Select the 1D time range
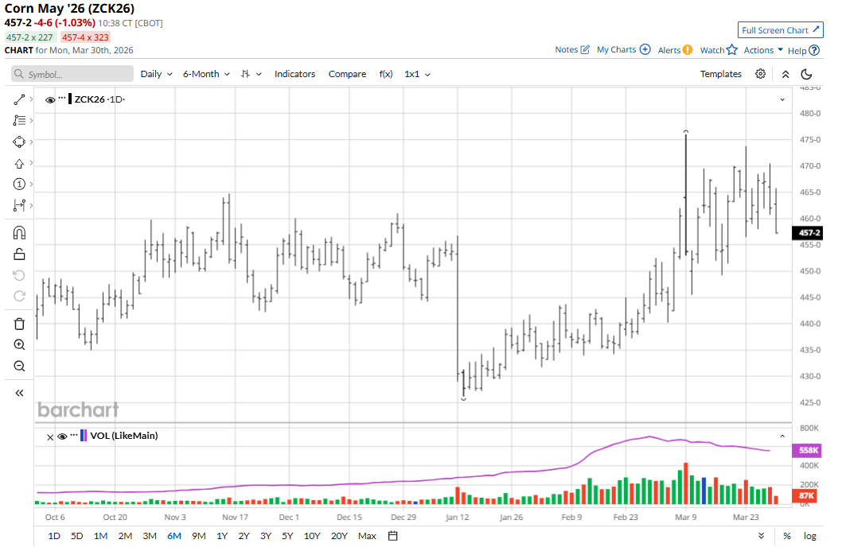 coord(54,536)
